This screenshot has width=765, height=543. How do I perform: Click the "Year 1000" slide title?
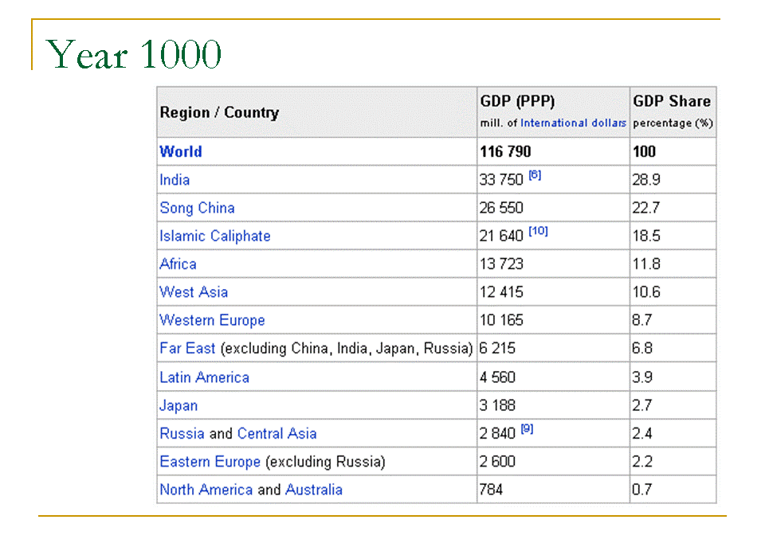coord(134,55)
